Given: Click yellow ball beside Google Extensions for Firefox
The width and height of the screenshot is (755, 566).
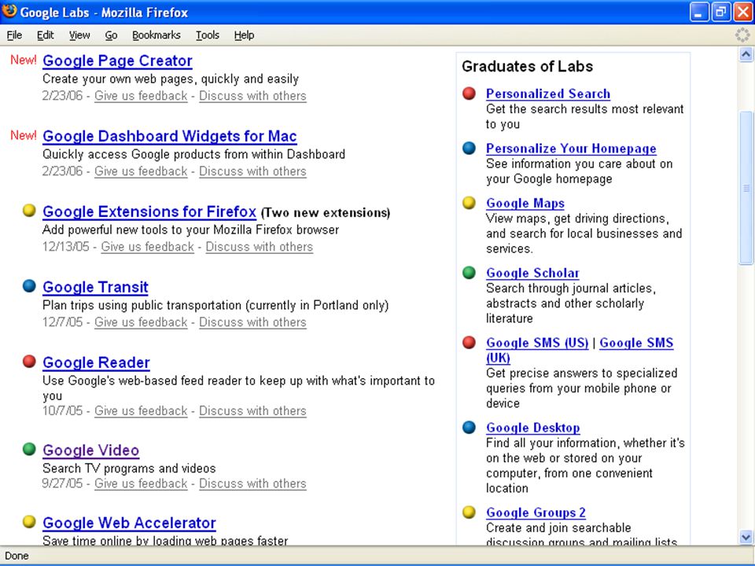Looking at the screenshot, I should coord(29,211).
